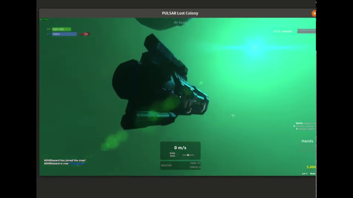Click 'ADHDhazard has joined the crew!' message

pos(65,160)
